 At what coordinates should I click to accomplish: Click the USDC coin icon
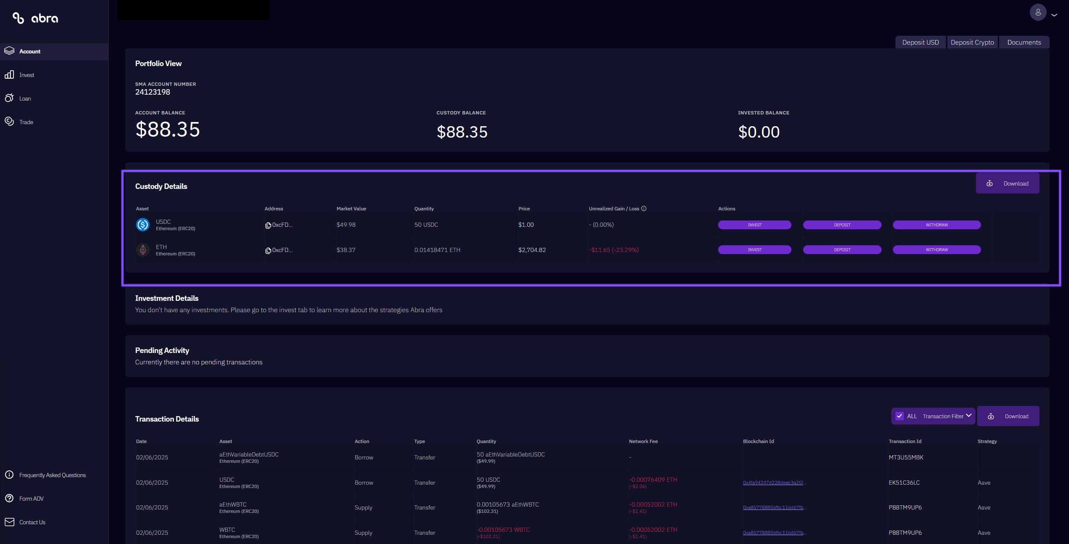pyautogui.click(x=143, y=225)
